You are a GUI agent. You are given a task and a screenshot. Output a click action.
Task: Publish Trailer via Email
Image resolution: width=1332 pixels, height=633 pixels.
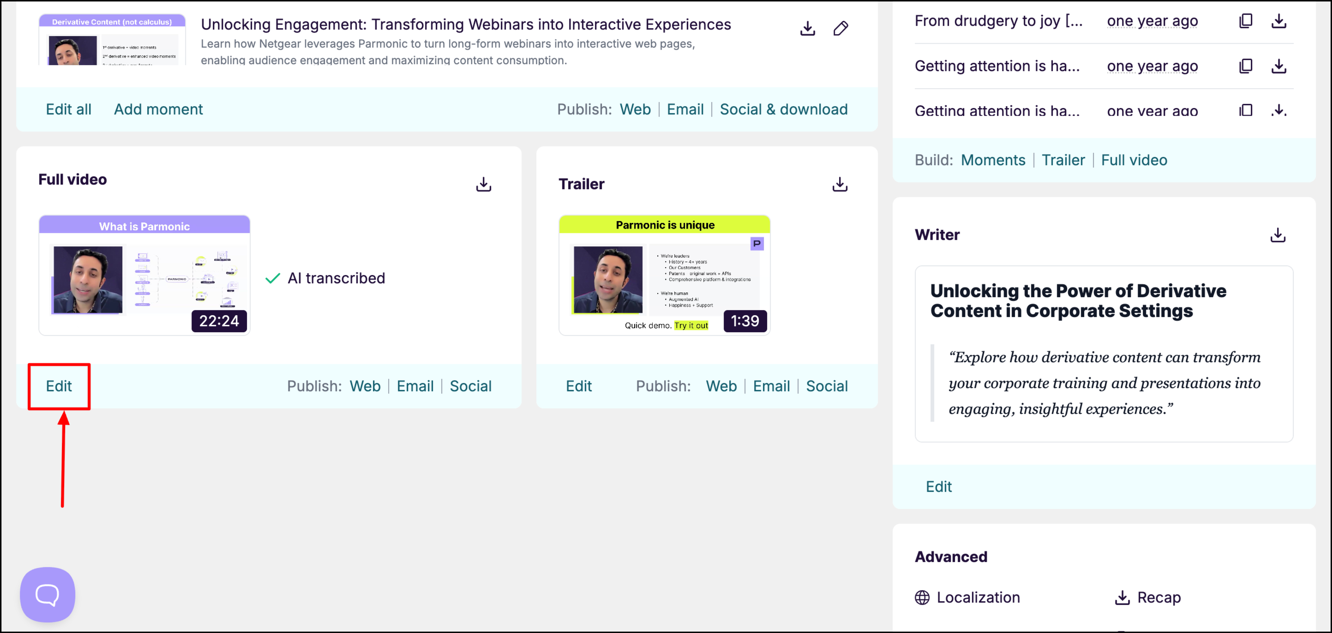click(x=772, y=386)
